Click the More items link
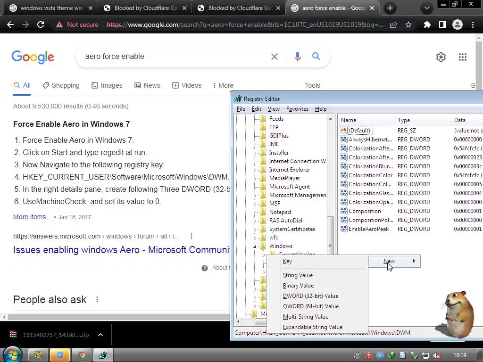This screenshot has height=362, width=483. pos(32,217)
